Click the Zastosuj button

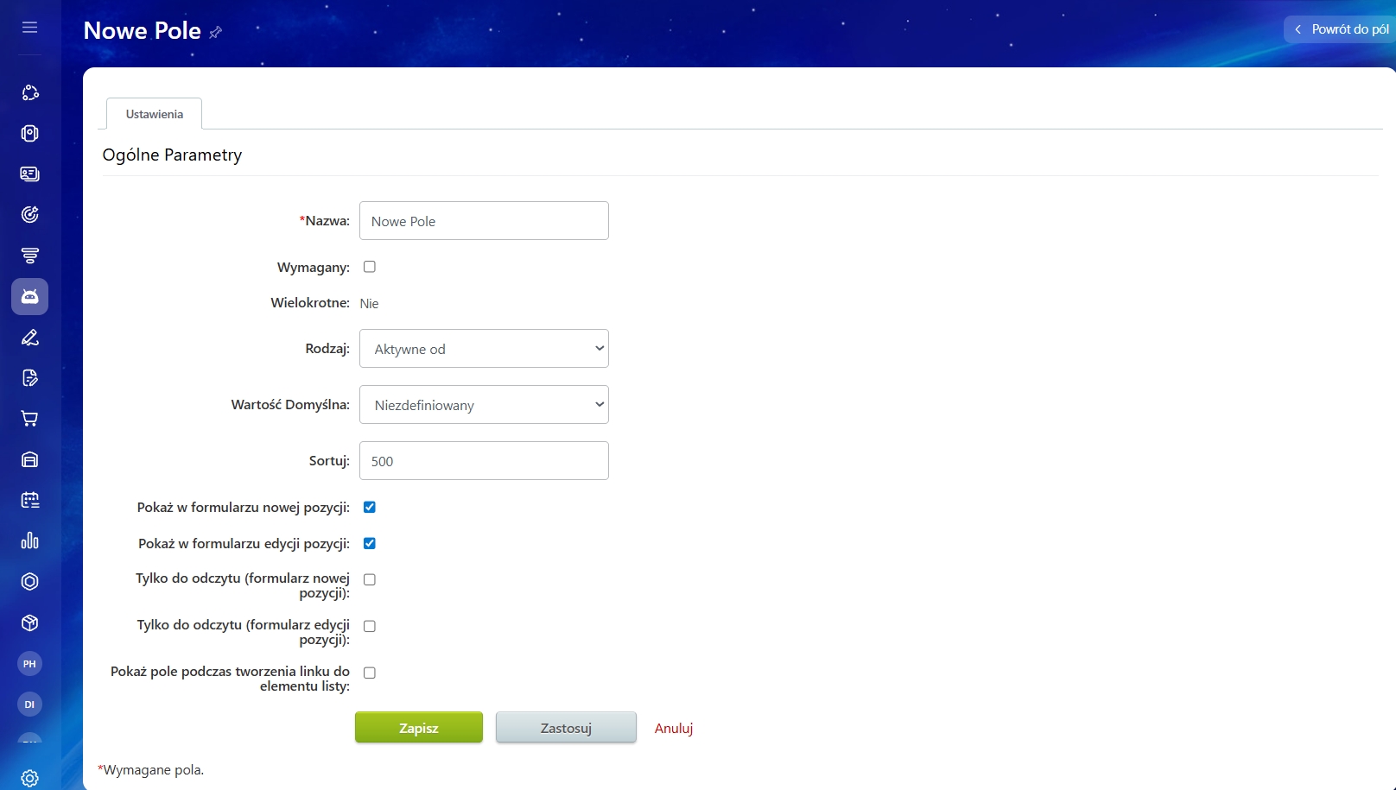566,728
